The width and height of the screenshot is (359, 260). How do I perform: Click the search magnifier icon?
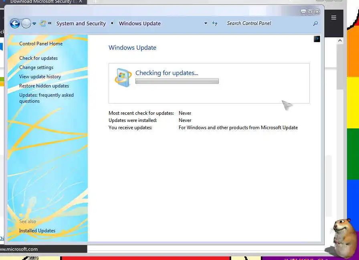[315, 23]
